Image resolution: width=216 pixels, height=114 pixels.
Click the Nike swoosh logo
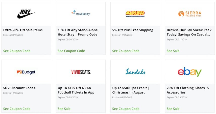26,14
